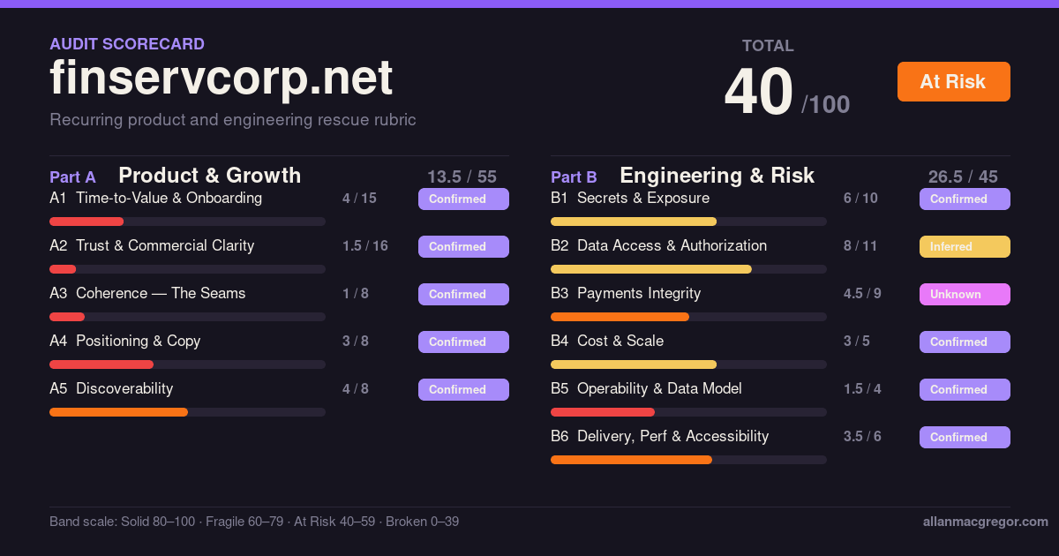Click the B5 Operability & Data Model label
The height and width of the screenshot is (556, 1059).
pos(646,388)
